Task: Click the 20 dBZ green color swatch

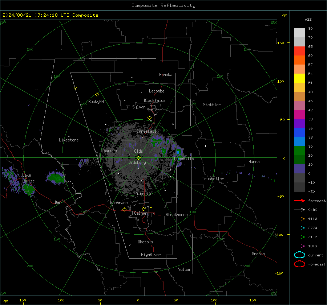Action: click(299, 151)
